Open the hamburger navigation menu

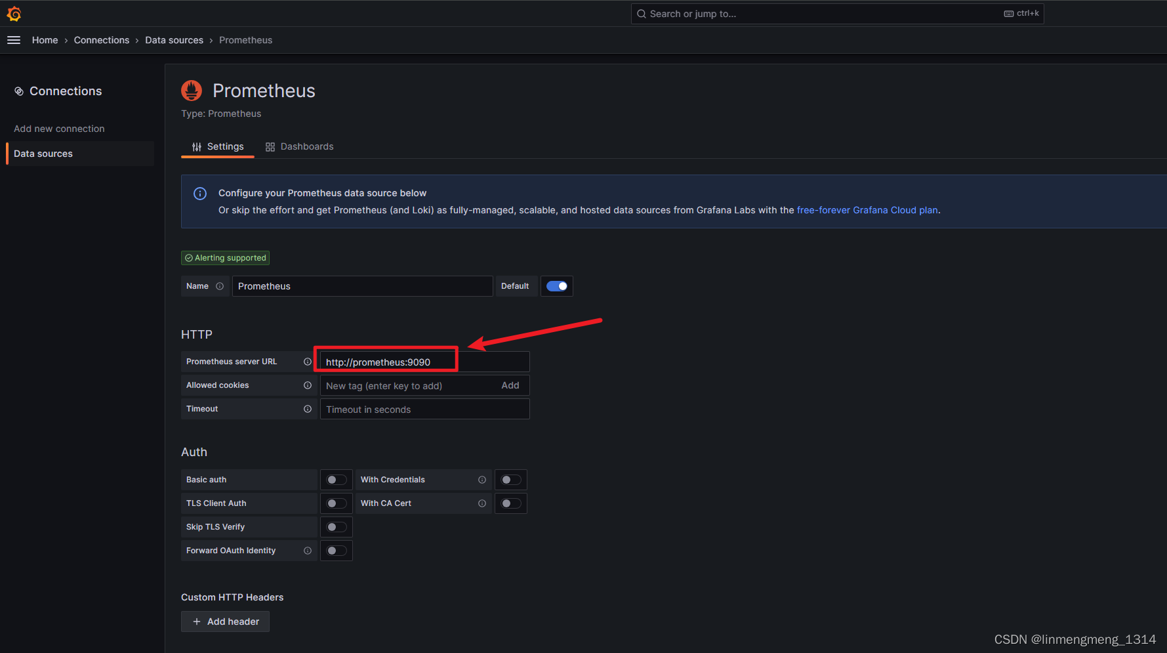click(x=14, y=40)
